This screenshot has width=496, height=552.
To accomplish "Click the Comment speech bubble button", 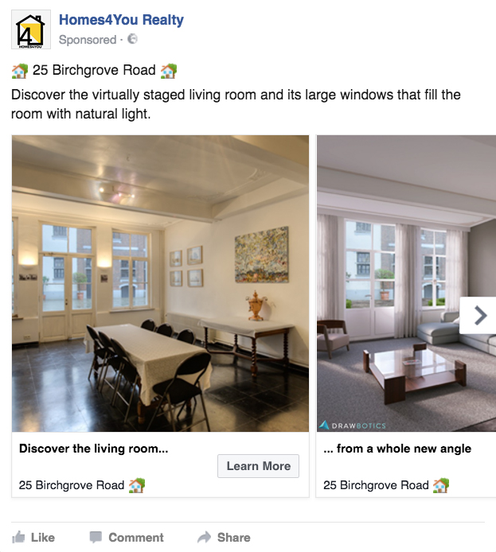I will coord(127,538).
